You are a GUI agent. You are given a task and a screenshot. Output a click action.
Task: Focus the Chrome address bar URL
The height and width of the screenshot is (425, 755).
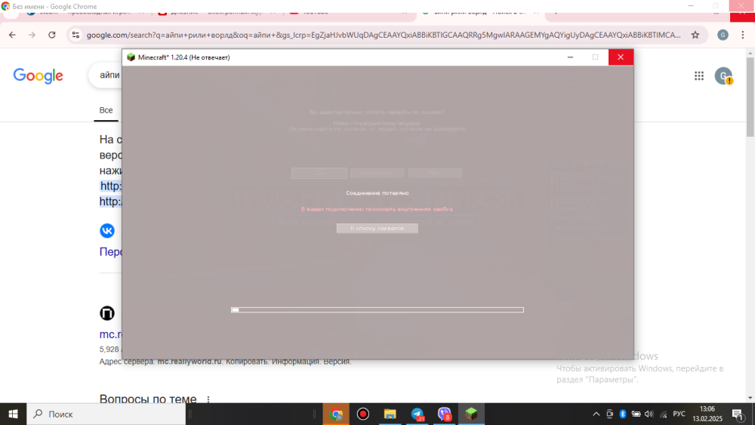coord(384,35)
